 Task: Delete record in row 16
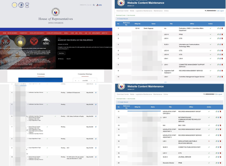point(221,141)
